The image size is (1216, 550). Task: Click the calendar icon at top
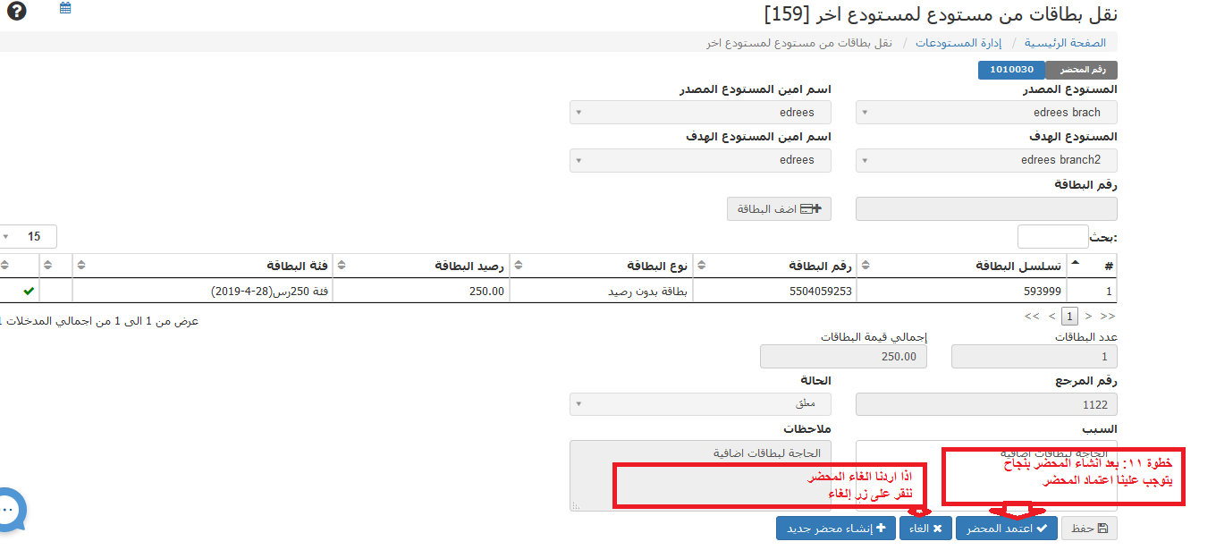point(65,8)
